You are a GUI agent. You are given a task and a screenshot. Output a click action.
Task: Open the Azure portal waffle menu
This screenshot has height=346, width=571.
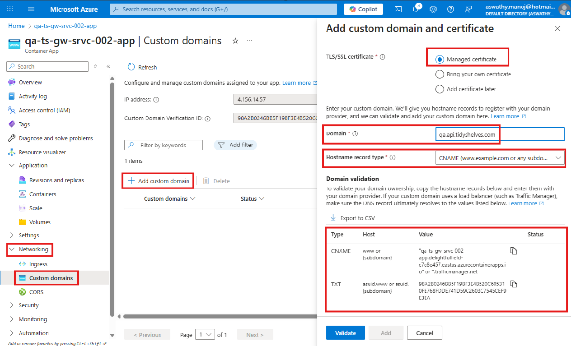point(10,9)
